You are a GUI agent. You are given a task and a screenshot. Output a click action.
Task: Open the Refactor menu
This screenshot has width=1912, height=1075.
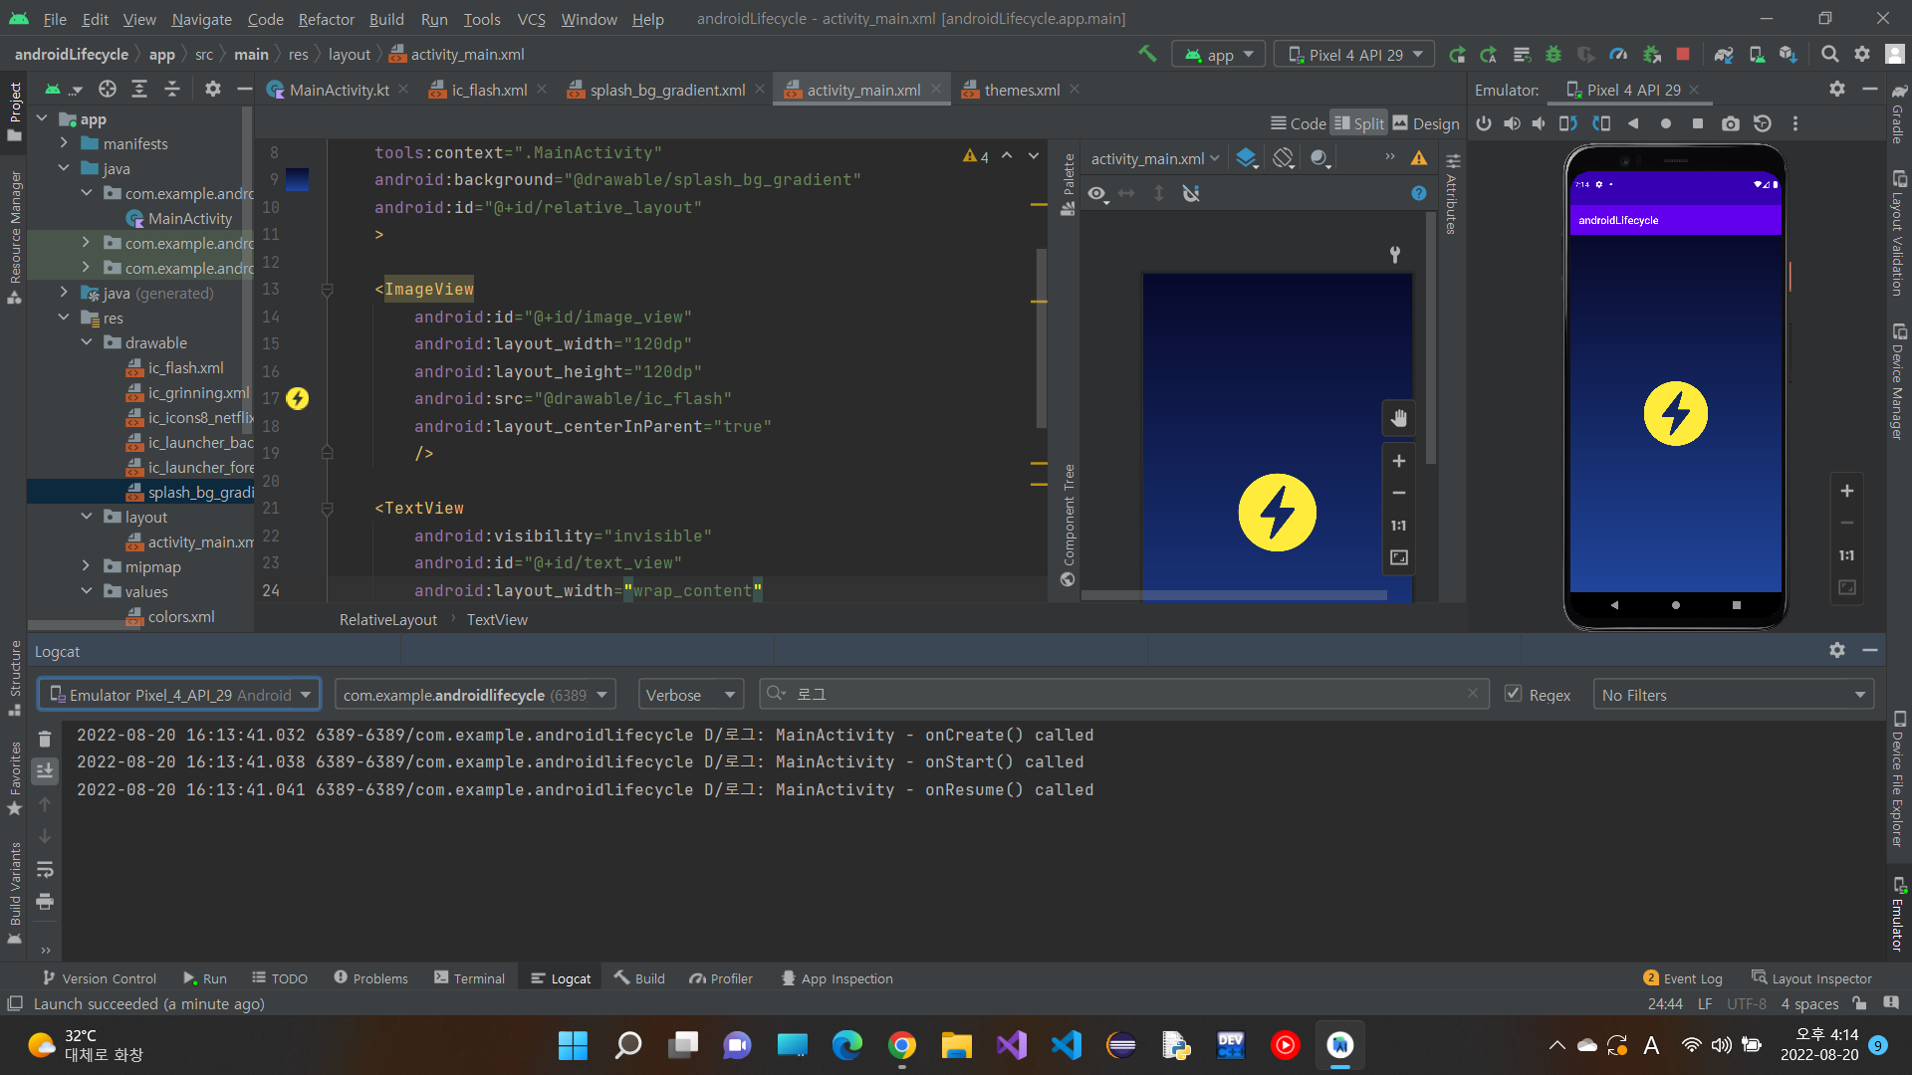[326, 19]
